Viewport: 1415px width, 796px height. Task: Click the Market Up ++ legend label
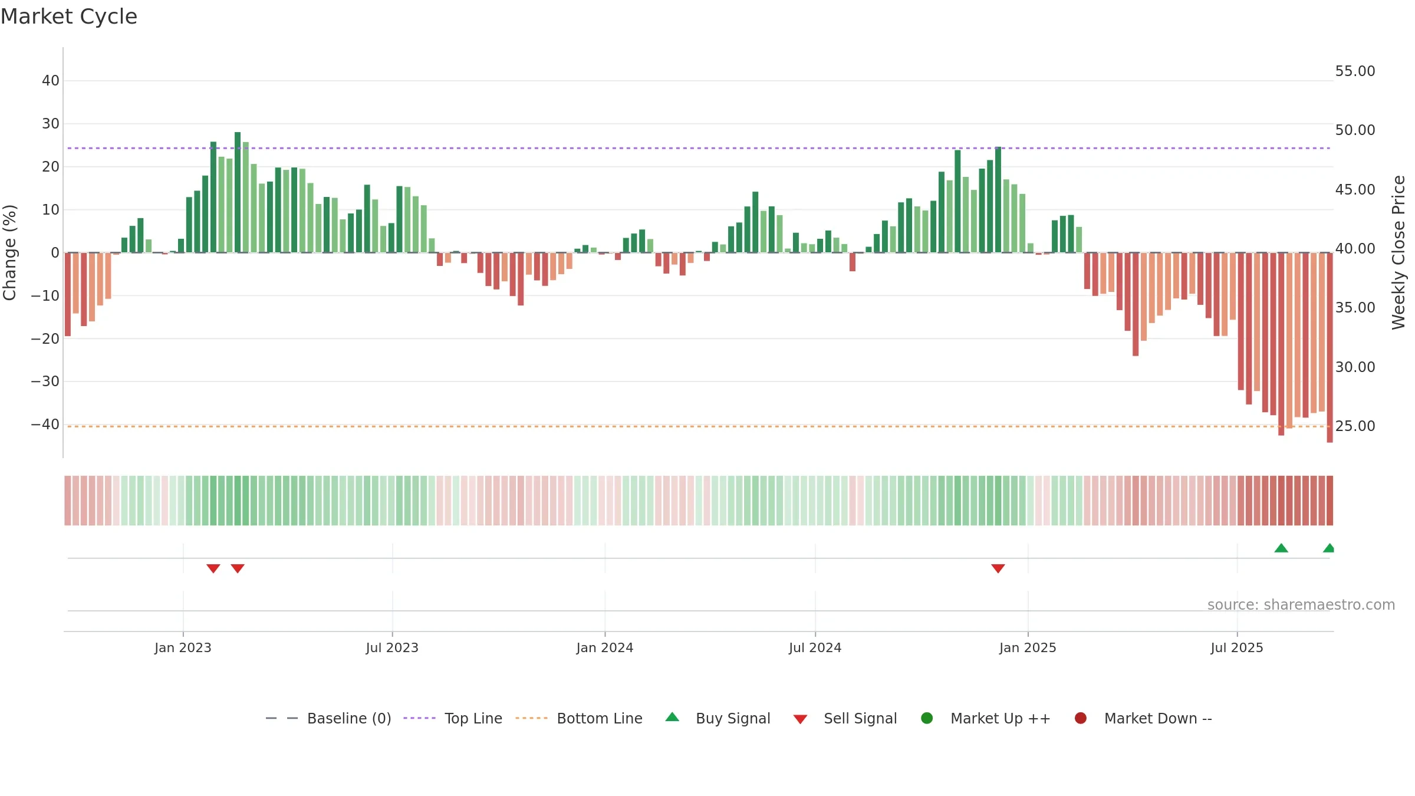1001,719
